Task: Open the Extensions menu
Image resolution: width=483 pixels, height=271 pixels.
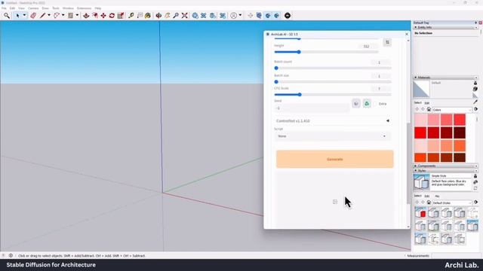Action: coord(84,8)
